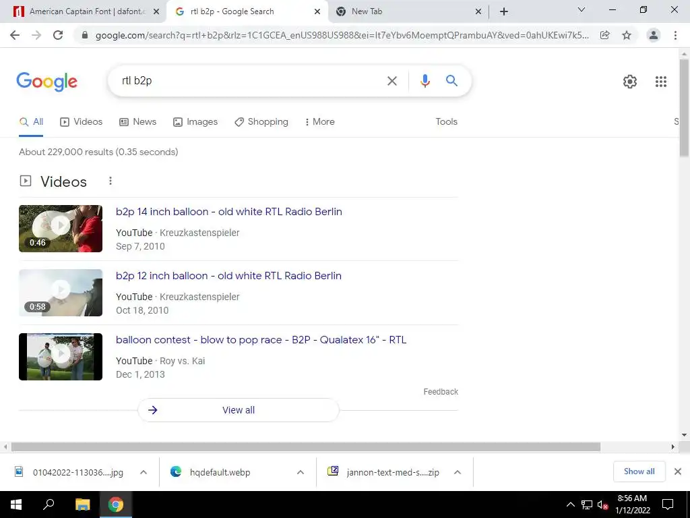Open Chrome's three-dot menu
Image resolution: width=690 pixels, height=518 pixels.
(x=675, y=35)
